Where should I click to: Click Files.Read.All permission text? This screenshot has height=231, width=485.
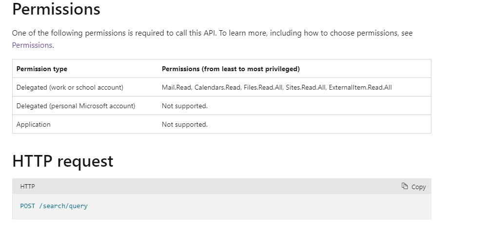(263, 88)
